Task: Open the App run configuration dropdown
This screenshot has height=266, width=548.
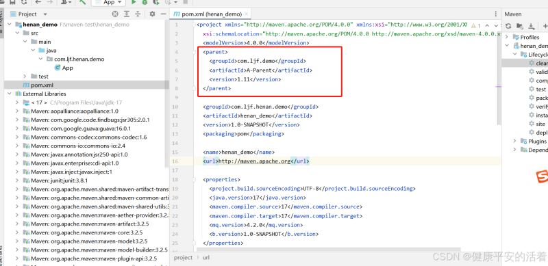Action: tap(109, 2)
